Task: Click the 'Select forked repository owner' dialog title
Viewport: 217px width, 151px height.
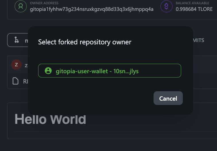Action: point(85,42)
